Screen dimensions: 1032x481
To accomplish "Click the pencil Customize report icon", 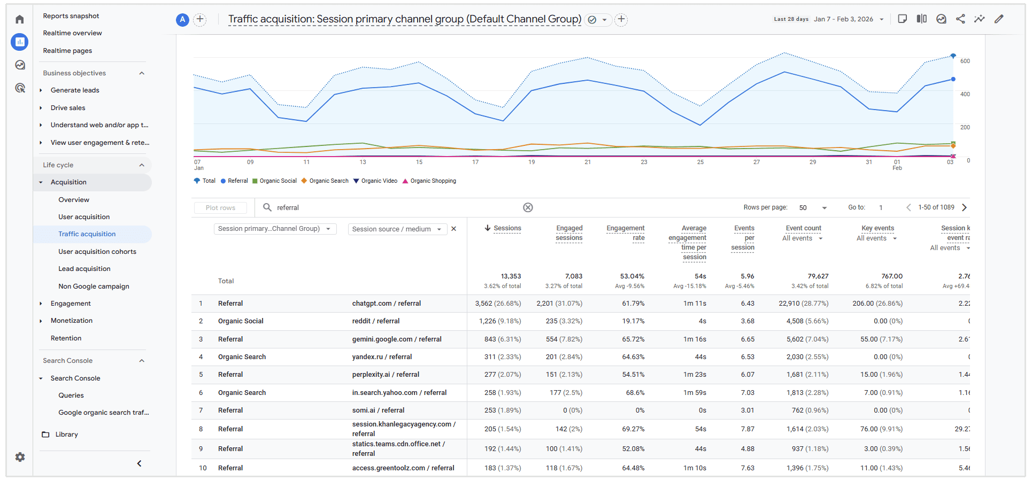I will [999, 19].
